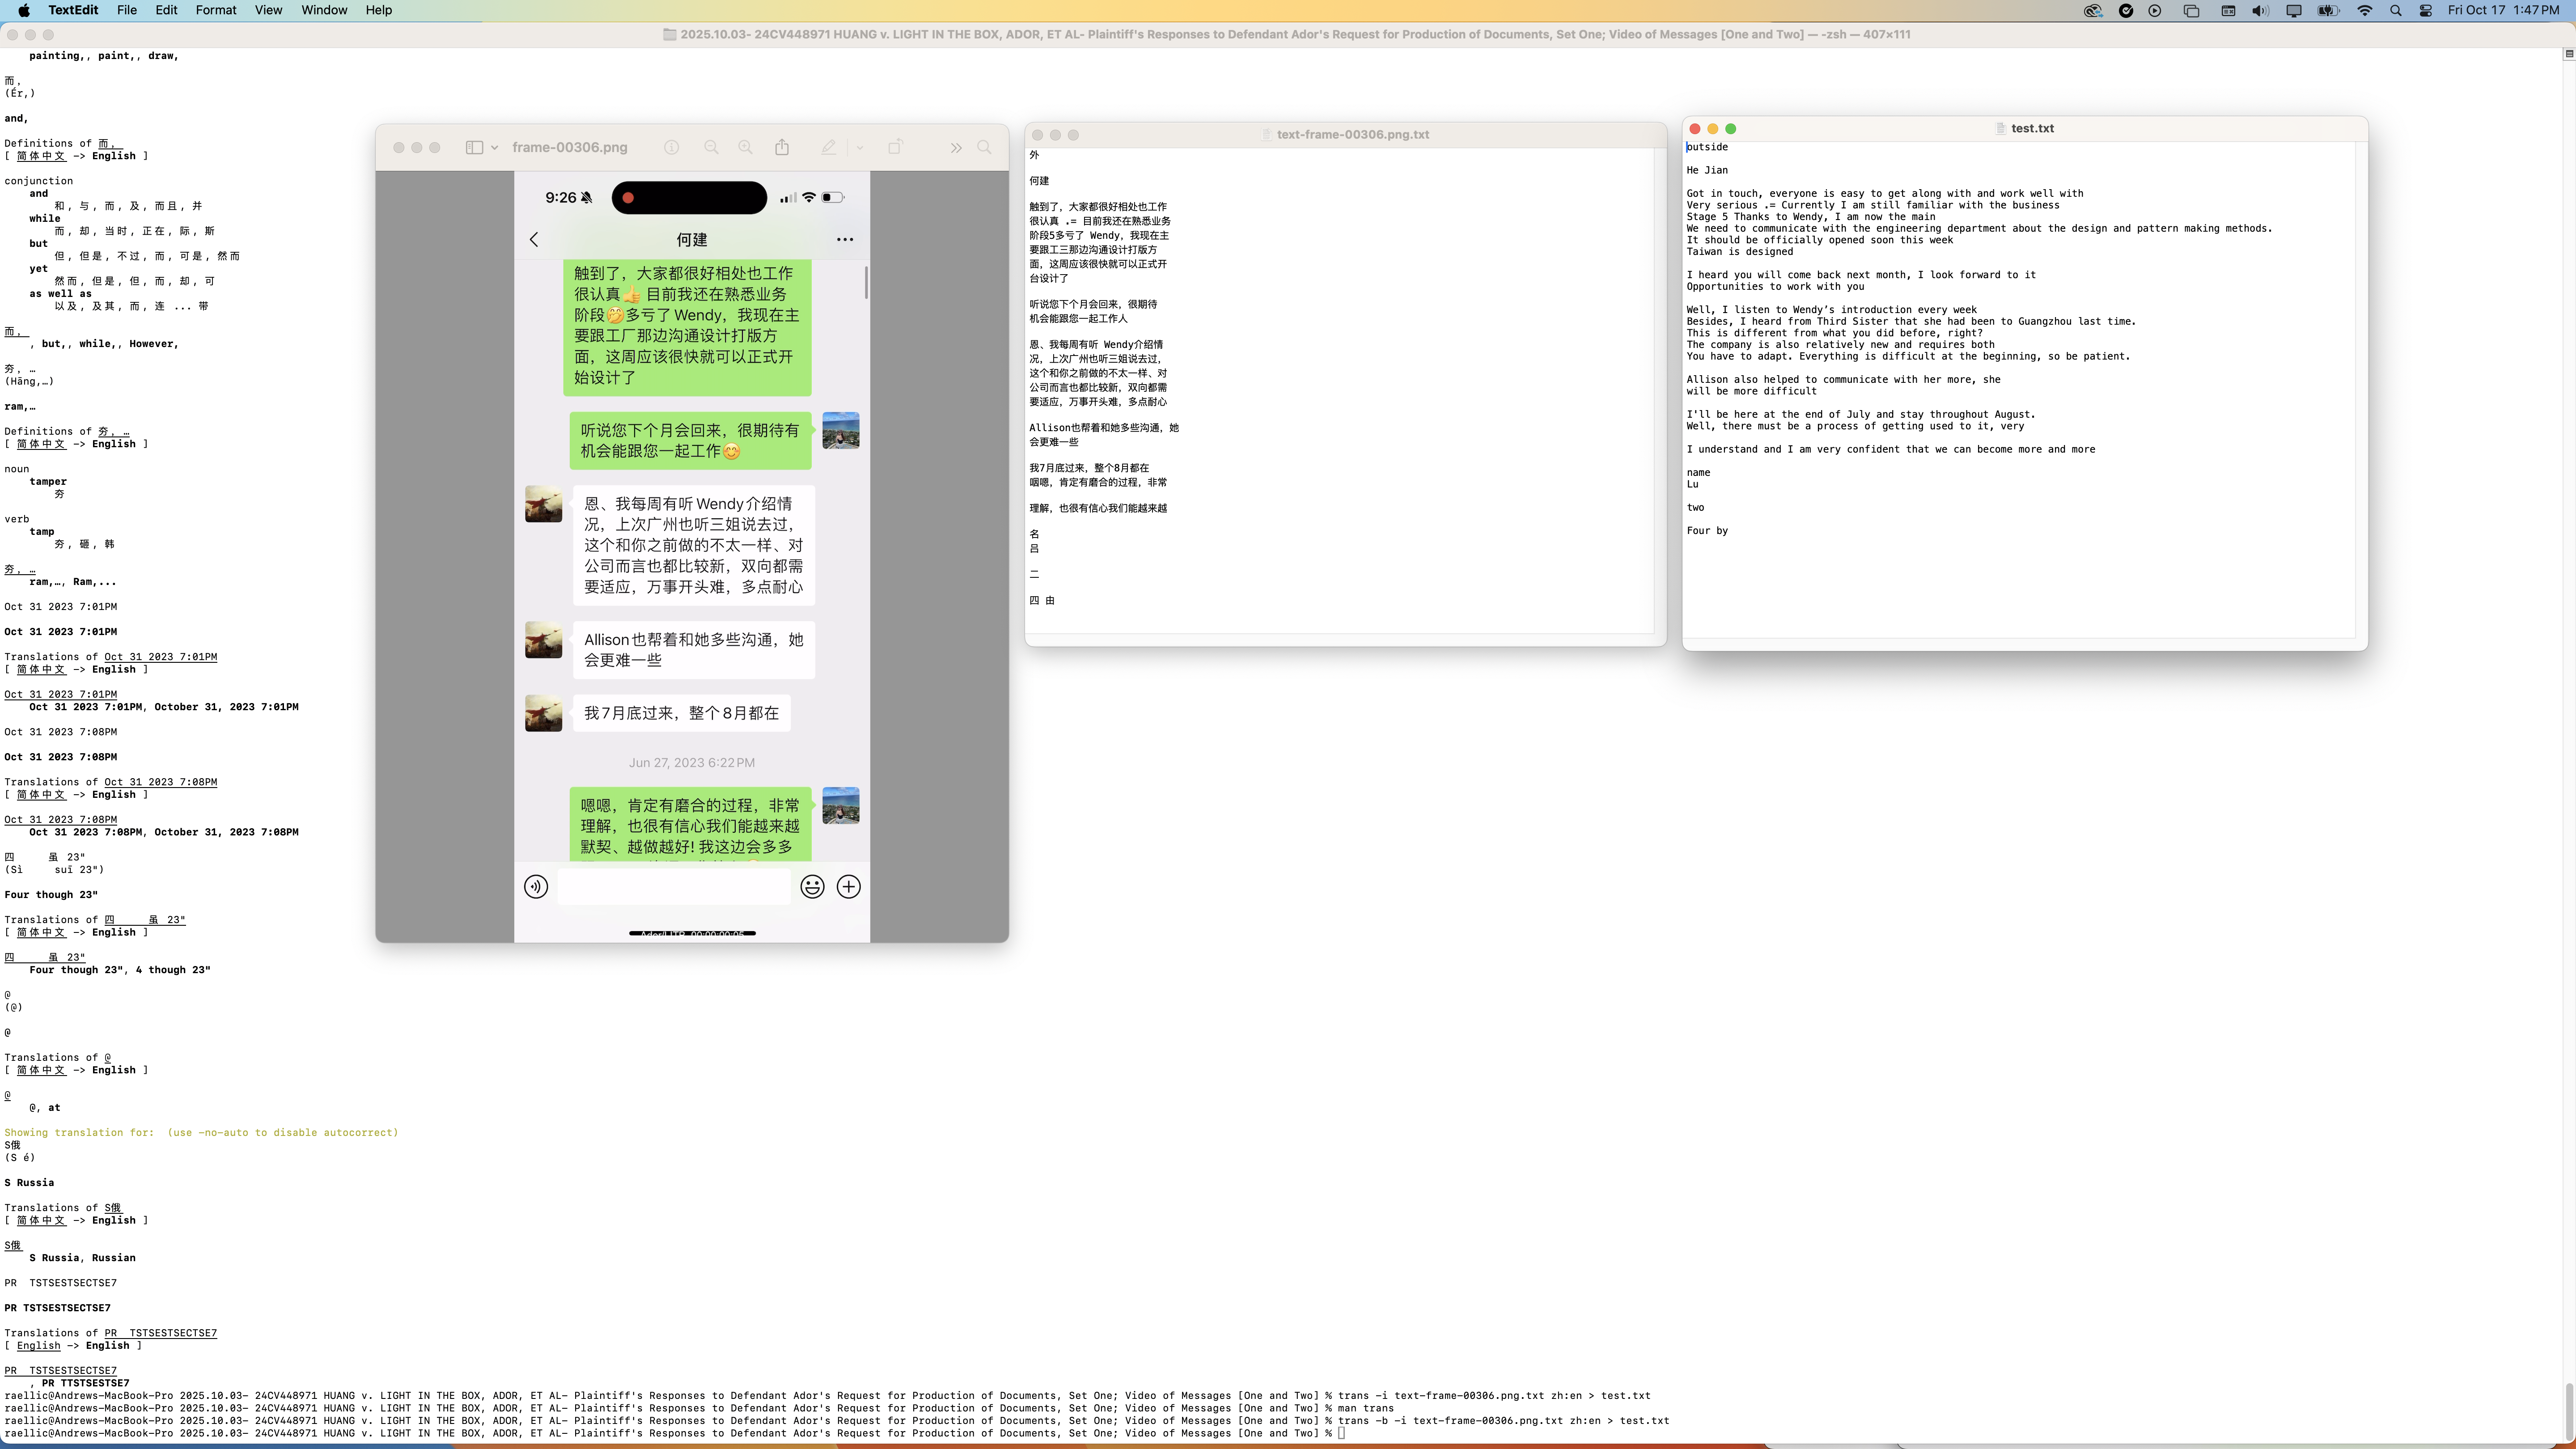Screen dimensions: 2576x1449
Task: Click the voice message icon in chat
Action: point(536,887)
